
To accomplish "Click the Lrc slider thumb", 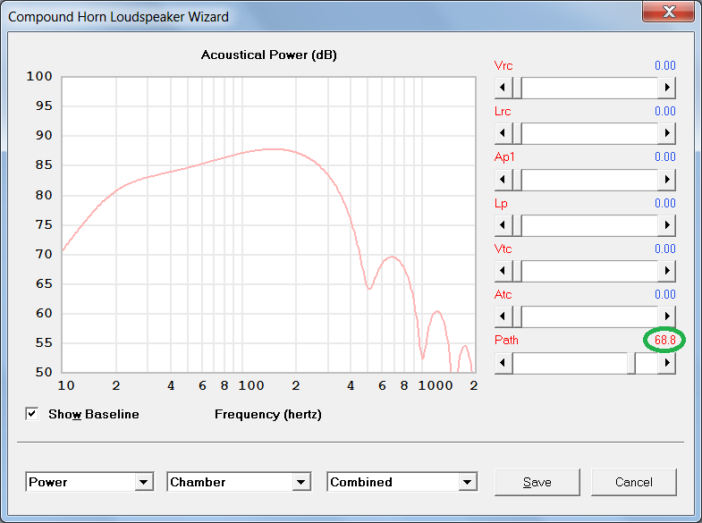I will click(517, 133).
